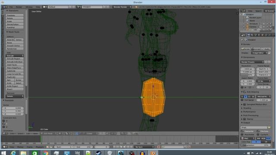Open the 24 fps frame rate dropdown
The width and height of the screenshot is (276, 155).
[263, 81]
